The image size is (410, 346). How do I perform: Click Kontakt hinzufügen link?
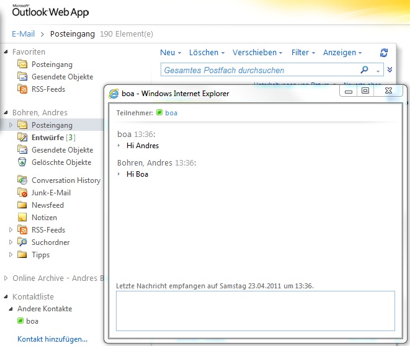point(52,339)
